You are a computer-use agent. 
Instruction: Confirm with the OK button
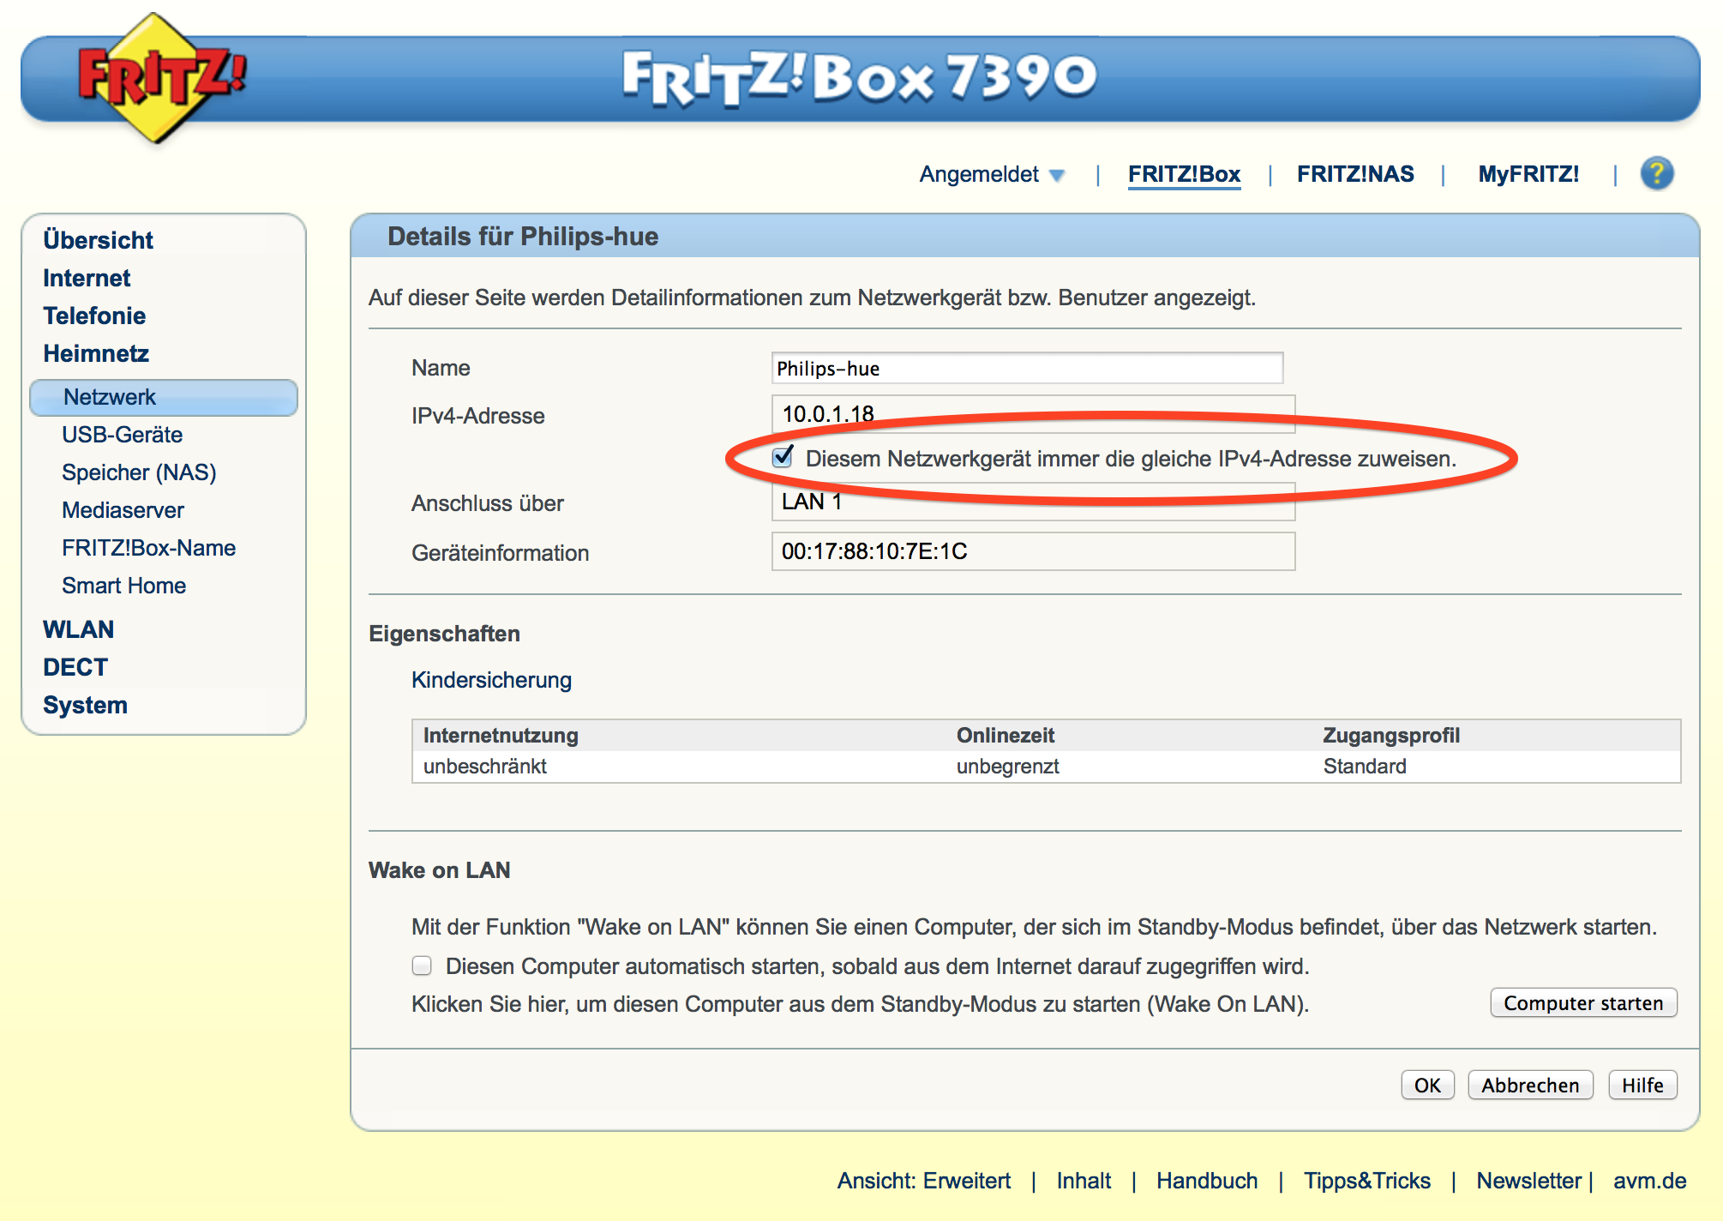click(1427, 1086)
